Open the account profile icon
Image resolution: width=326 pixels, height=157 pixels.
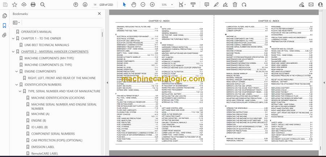point(321,5)
